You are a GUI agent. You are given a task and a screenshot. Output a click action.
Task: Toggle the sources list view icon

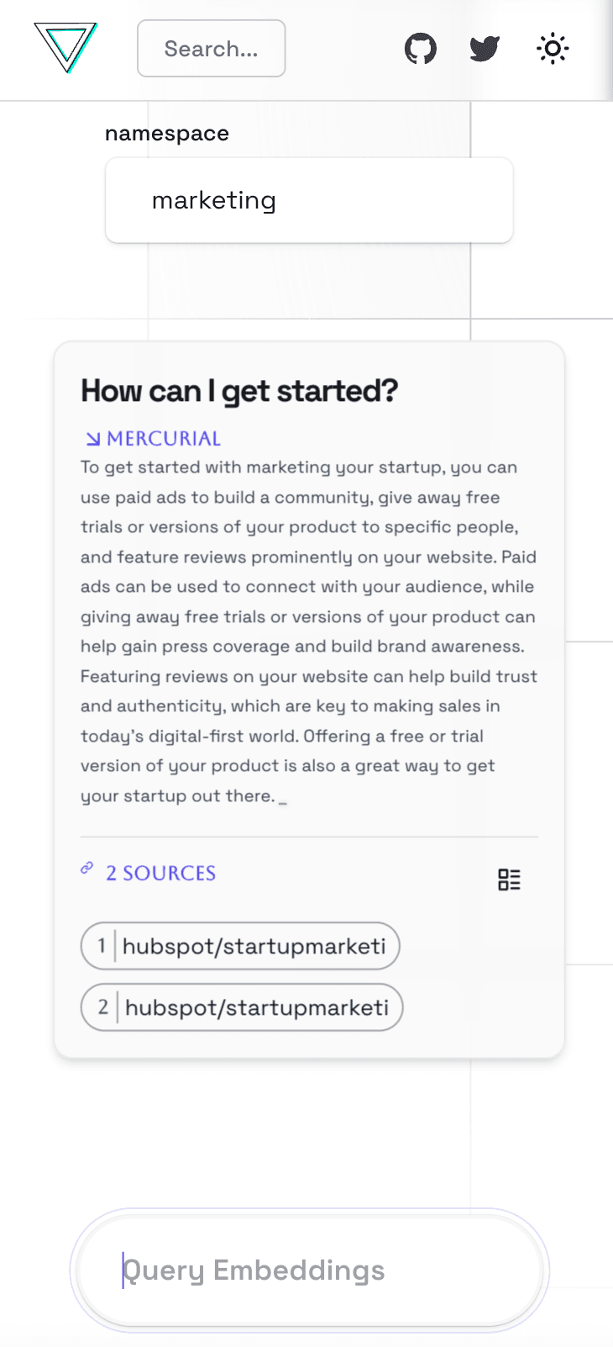(x=509, y=880)
